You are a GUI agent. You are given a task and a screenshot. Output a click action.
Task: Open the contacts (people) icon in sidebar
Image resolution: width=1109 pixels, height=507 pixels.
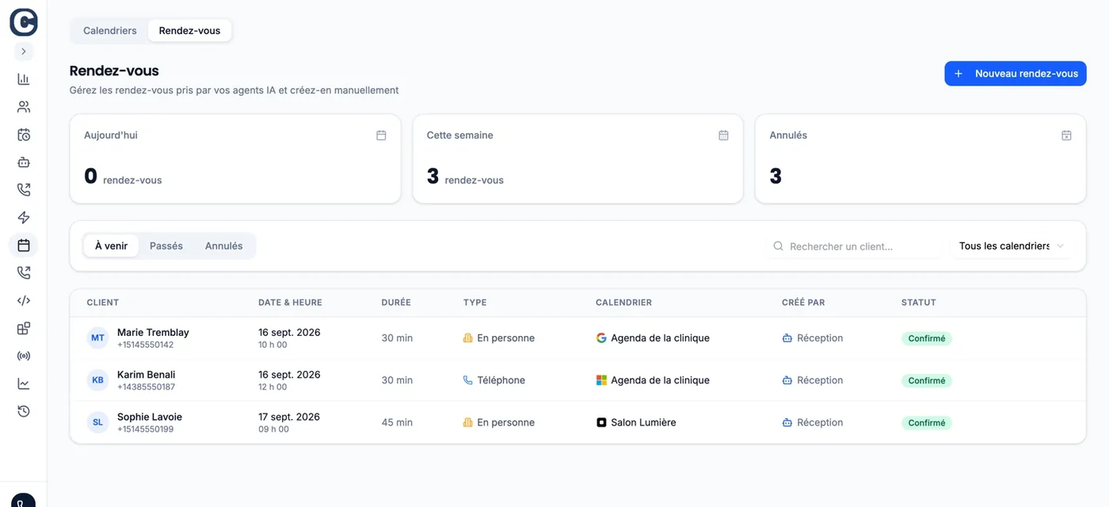click(24, 107)
